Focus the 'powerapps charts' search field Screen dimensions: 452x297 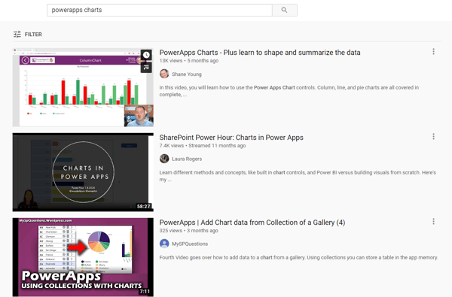[x=160, y=10]
